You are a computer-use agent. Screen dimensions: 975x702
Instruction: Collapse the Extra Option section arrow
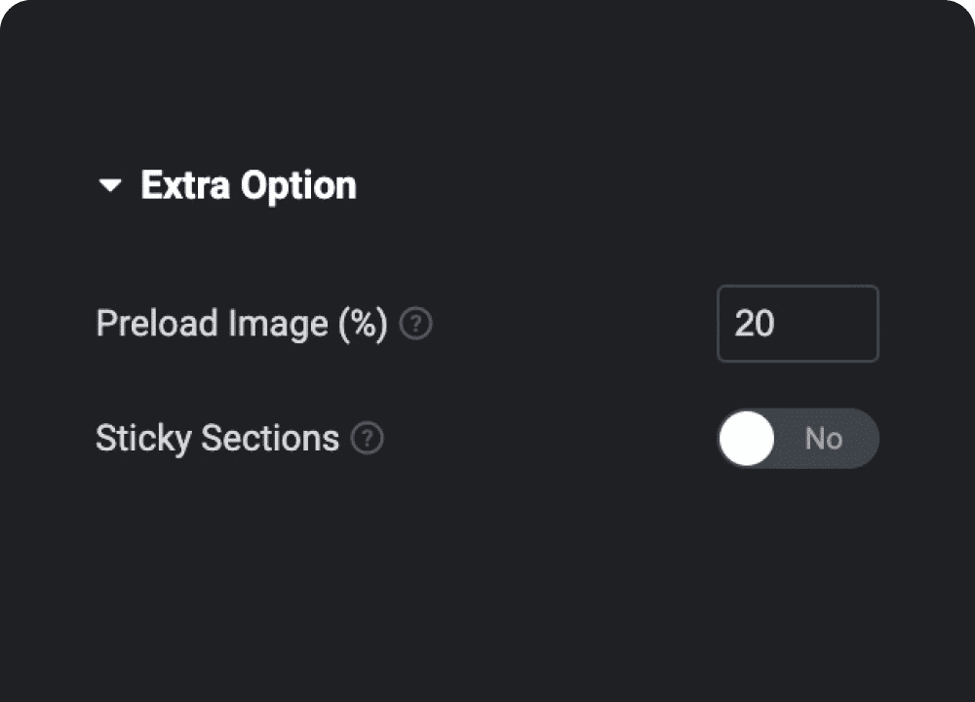coord(110,185)
